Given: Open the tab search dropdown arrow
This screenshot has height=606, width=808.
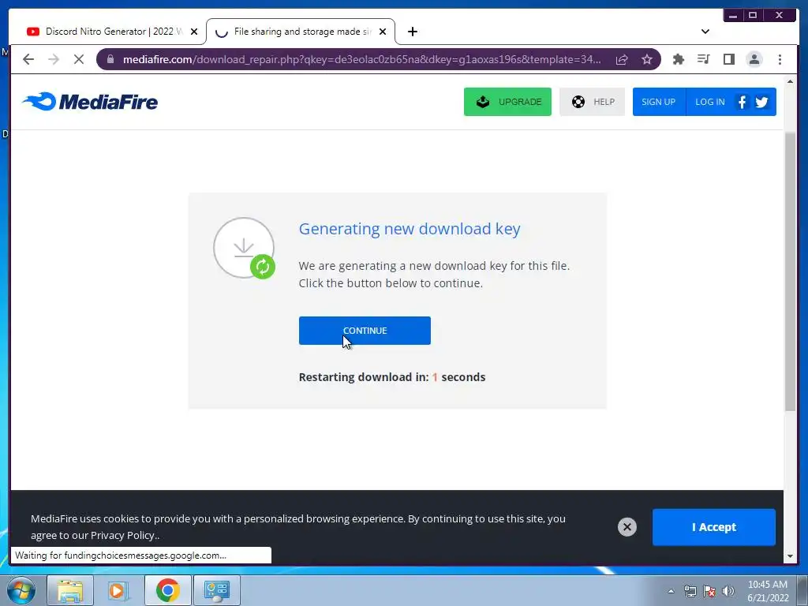Looking at the screenshot, I should tap(705, 32).
